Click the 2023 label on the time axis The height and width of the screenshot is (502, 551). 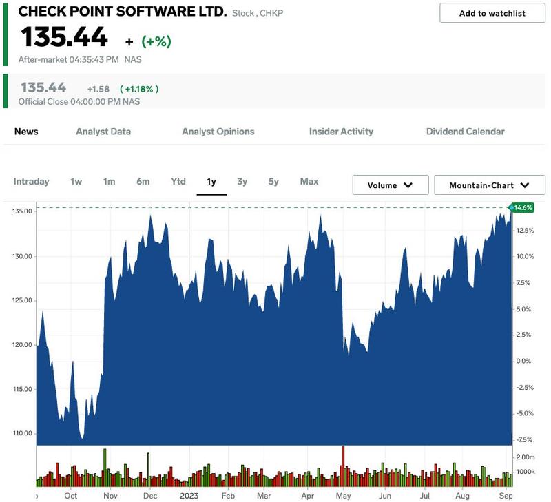(189, 496)
